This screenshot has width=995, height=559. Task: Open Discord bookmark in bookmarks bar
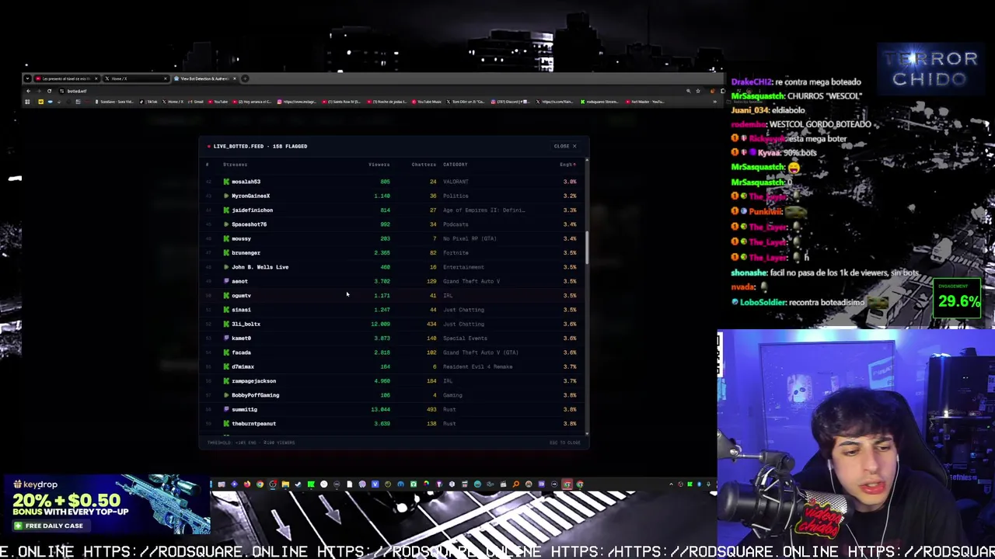point(510,102)
